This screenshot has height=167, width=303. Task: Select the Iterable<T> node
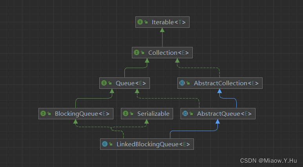tap(162, 22)
